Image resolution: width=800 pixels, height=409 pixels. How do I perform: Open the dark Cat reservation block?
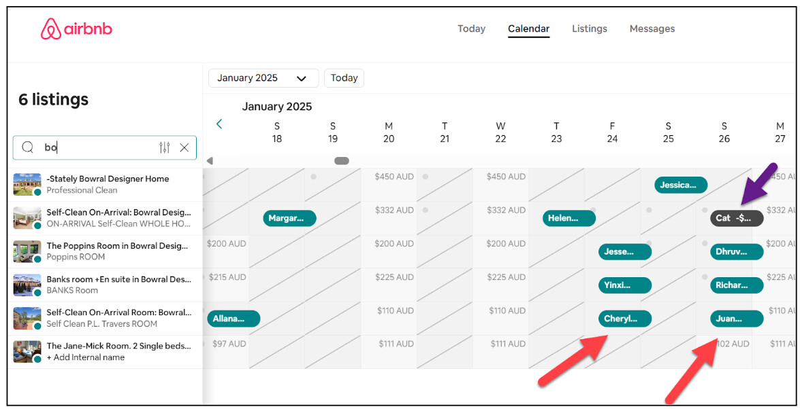pyautogui.click(x=736, y=218)
